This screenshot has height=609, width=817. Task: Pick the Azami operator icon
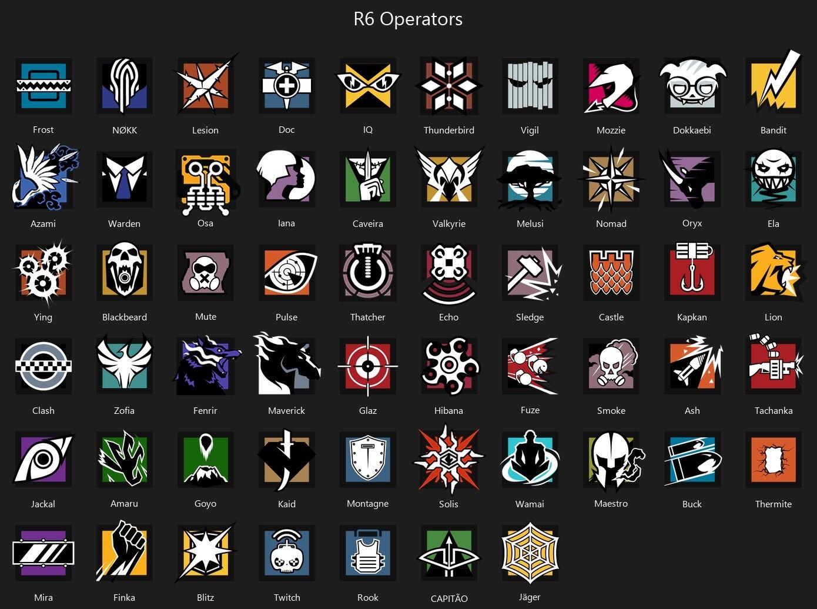[x=45, y=176]
